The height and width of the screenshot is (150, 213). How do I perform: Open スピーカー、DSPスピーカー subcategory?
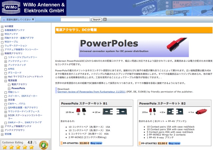tap(23, 96)
